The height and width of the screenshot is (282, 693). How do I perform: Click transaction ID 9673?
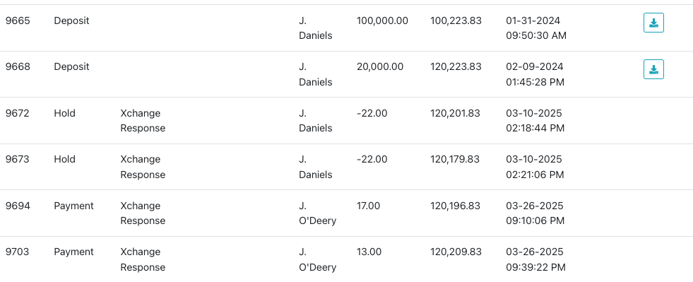[17, 159]
